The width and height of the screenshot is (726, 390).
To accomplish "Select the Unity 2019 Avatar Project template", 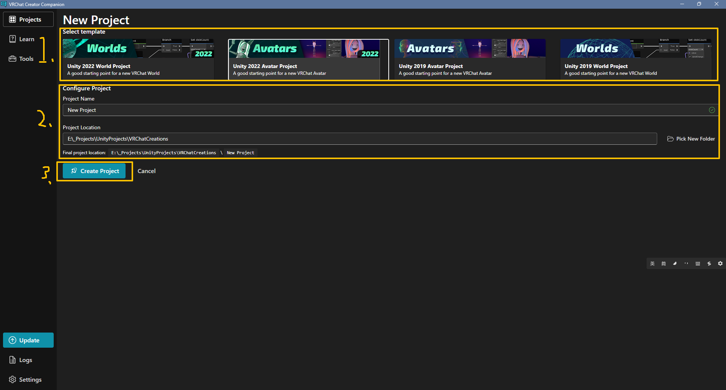I will [470, 59].
